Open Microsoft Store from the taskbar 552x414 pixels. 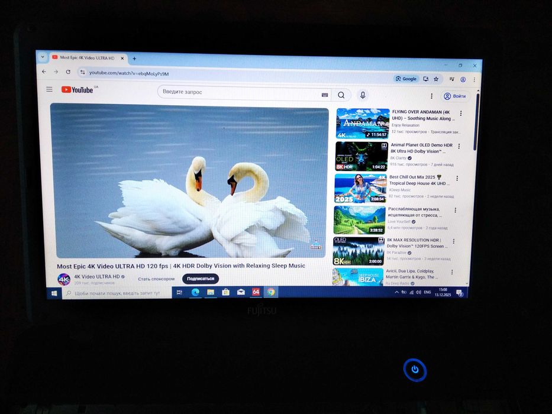pos(225,292)
